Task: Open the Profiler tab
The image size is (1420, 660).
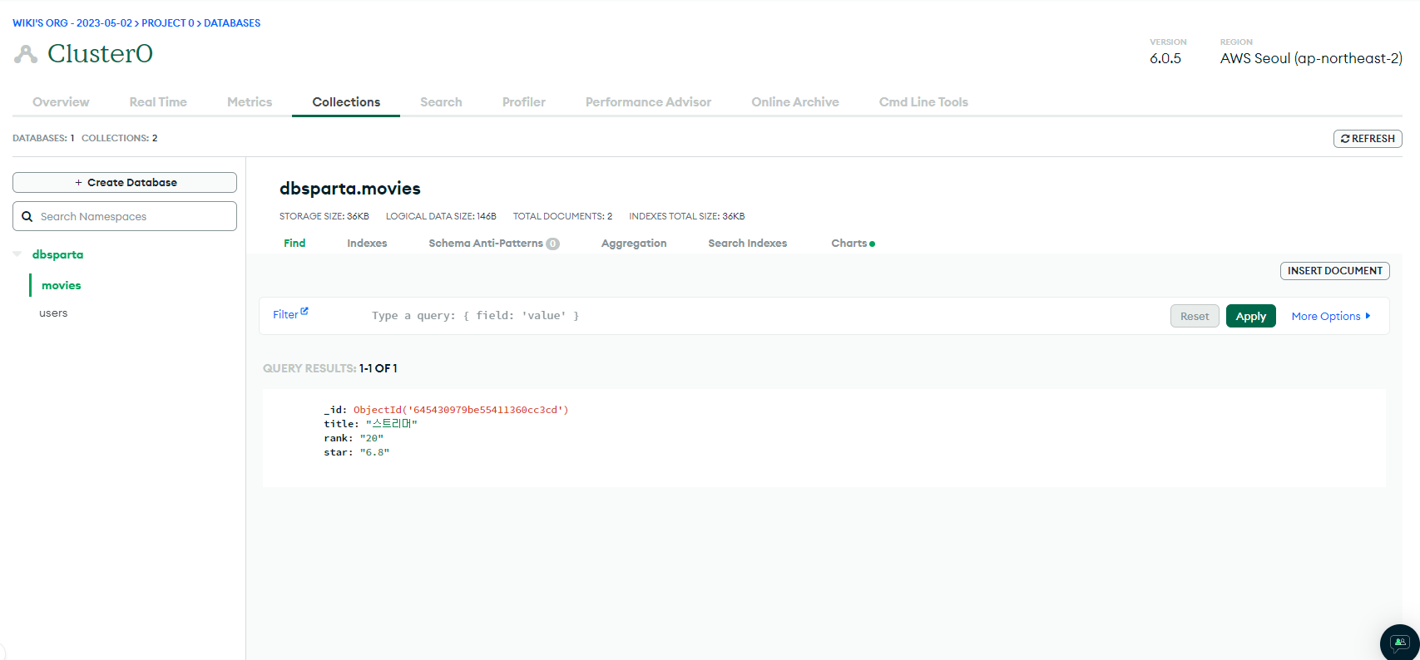Action: tap(524, 101)
